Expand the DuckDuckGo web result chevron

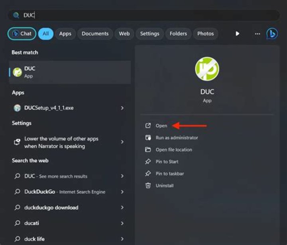coord(122,192)
